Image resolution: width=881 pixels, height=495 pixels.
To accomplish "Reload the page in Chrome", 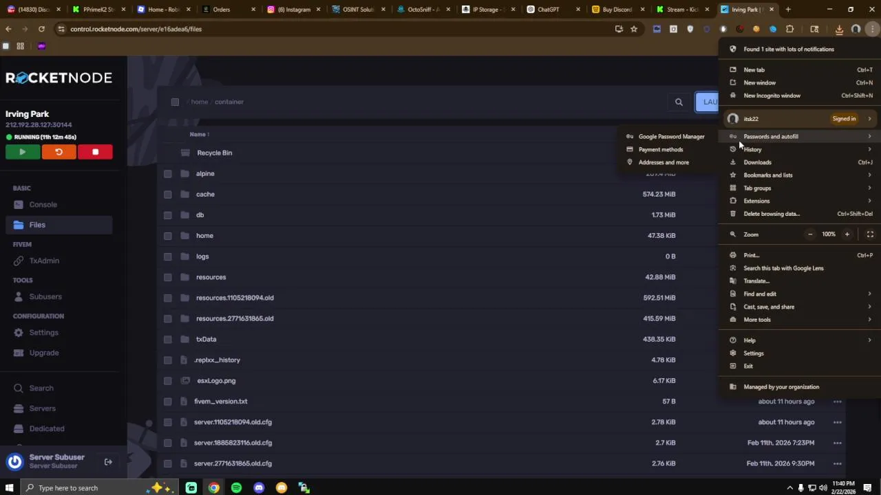I will 41,29.
